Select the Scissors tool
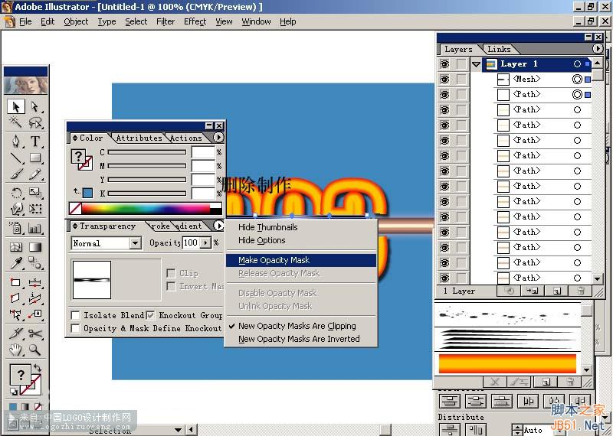The width and height of the screenshot is (613, 436). tap(35, 334)
